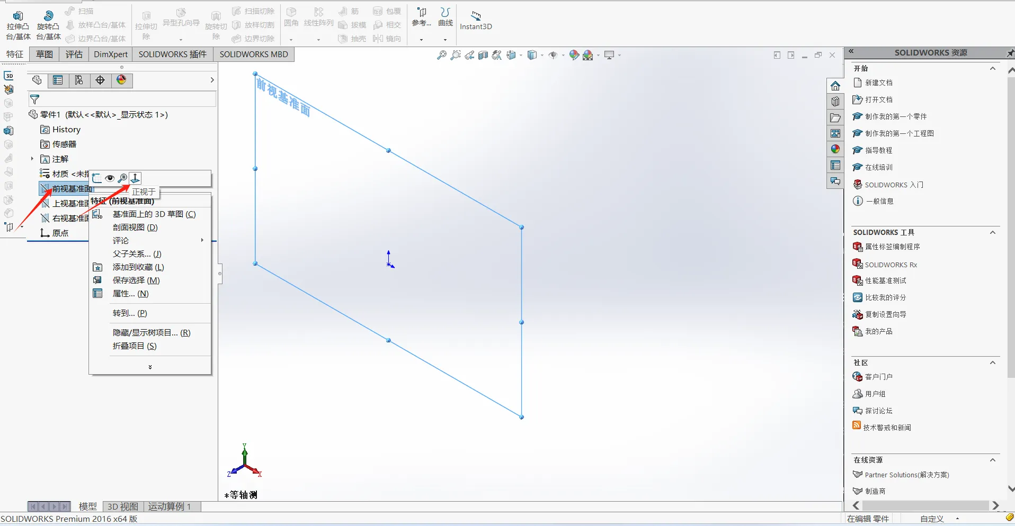Open the ConfigurationManager tab icon
This screenshot has height=526, width=1015.
[x=79, y=80]
